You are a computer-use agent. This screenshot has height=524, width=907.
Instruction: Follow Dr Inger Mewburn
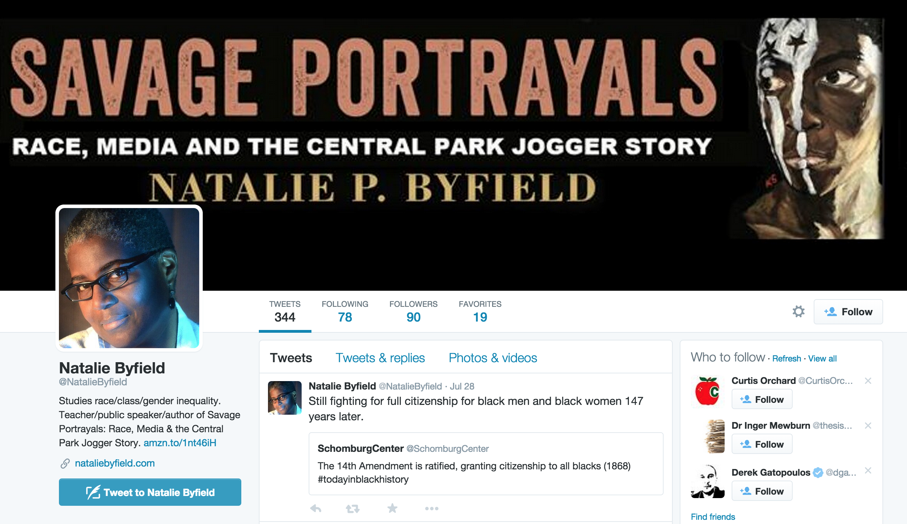(x=761, y=444)
